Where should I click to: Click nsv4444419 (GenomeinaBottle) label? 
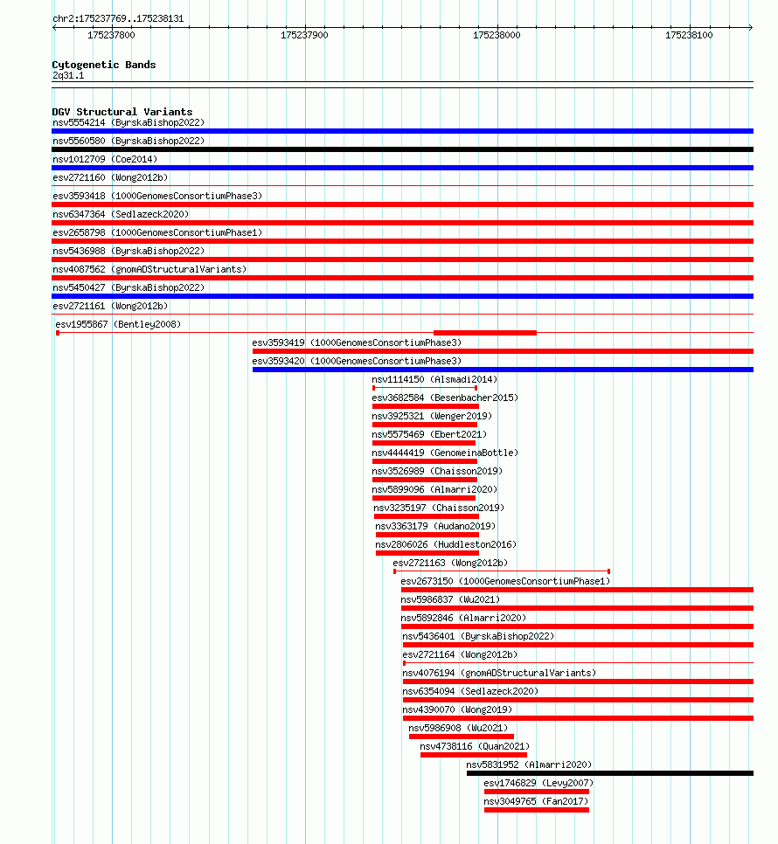445,453
